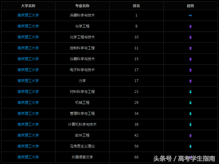Open 南京理工大学 link in the 外国语言文学 row
The image size is (219, 164).
point(28,157)
